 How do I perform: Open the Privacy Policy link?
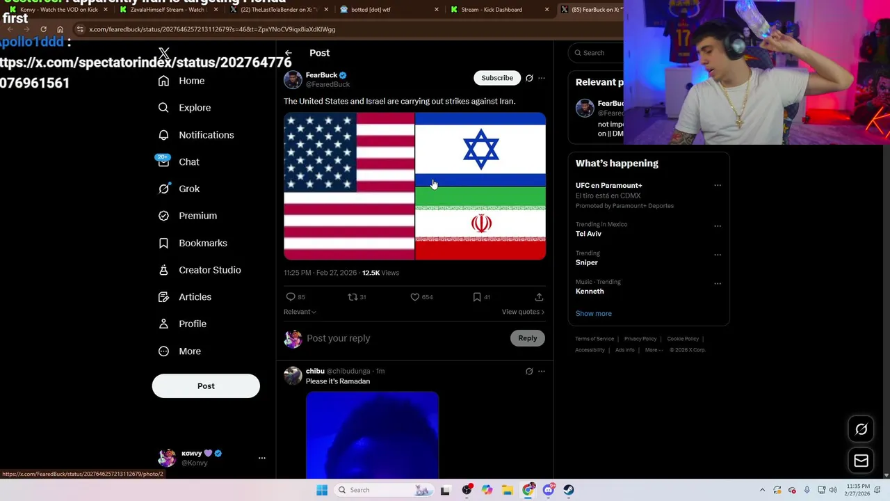640,339
